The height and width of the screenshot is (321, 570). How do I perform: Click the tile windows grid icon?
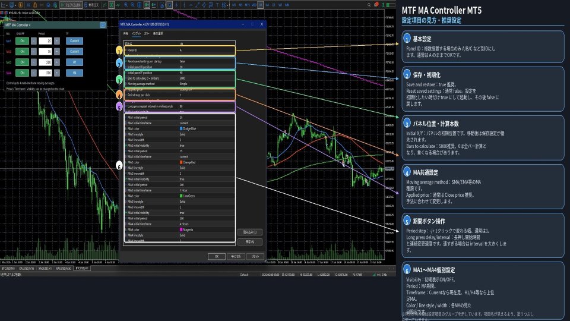coord(139,5)
